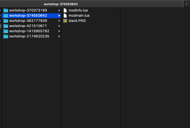The height and width of the screenshot is (128, 190).
Task: Select the workshop-374550642 folder name
Action: [x=28, y=16]
